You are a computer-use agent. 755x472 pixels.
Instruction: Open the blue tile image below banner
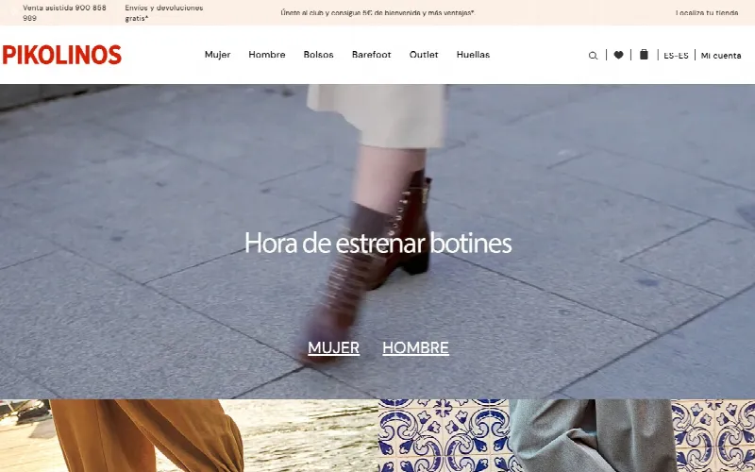pos(566,436)
